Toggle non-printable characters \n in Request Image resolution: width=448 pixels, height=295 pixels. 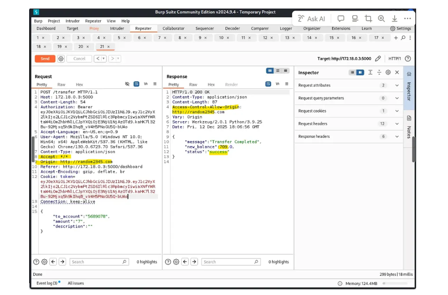tap(146, 84)
